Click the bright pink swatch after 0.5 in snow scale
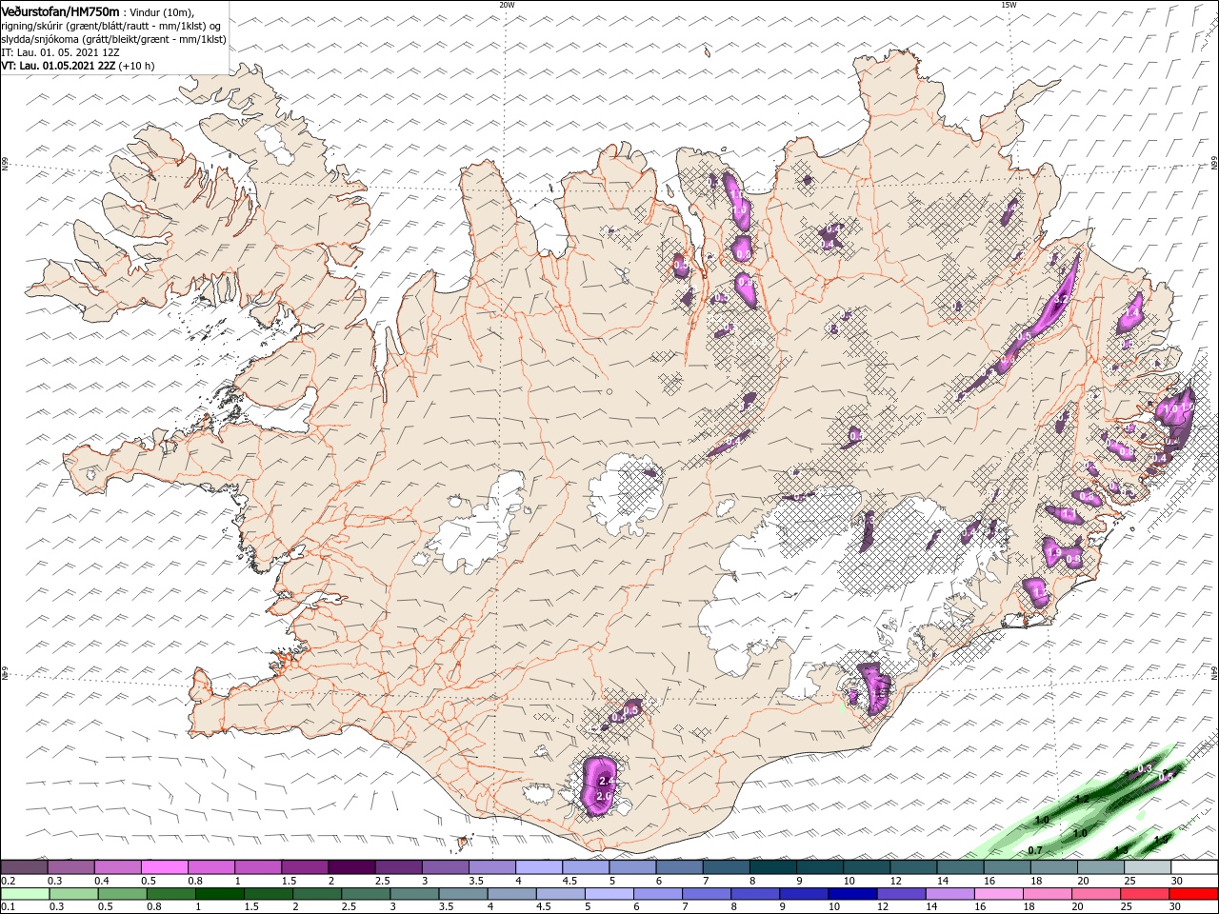 [164, 867]
